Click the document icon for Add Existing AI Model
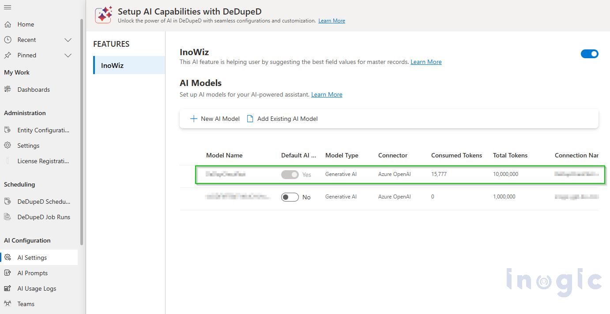Screen dimensions: 610x314 pyautogui.click(x=250, y=119)
